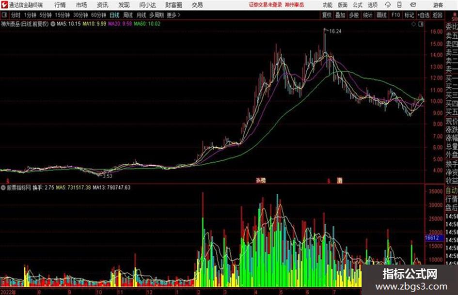Select the 行情 tab in the right panel
Screen dimensions: 458x295
(x=452, y=199)
